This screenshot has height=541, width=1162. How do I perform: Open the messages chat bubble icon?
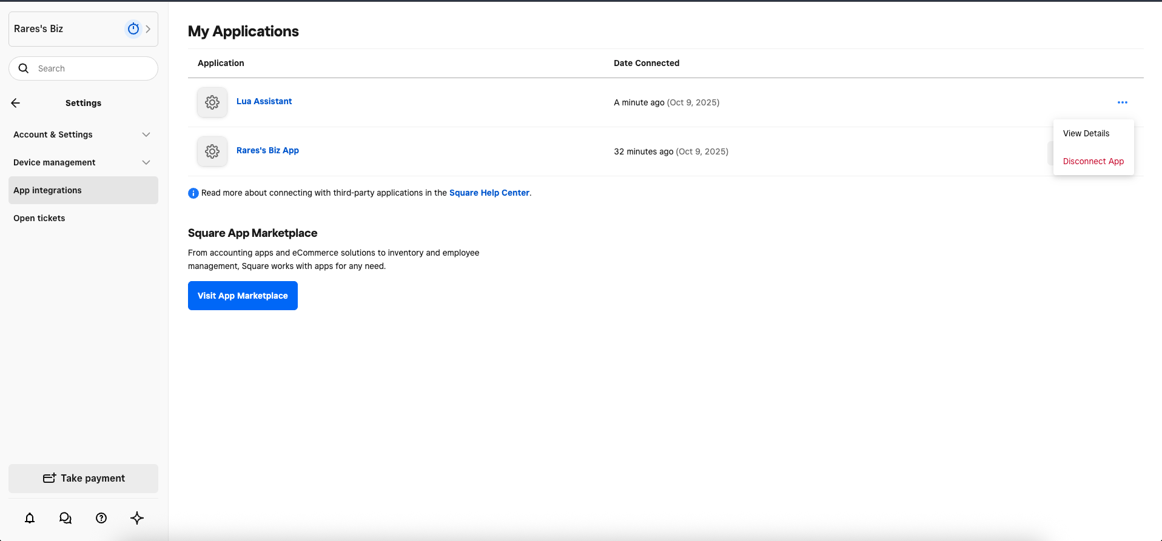pos(65,518)
